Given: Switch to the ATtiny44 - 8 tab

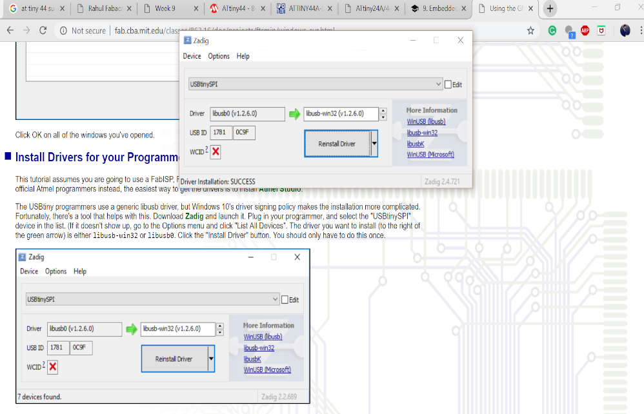Looking at the screenshot, I should coord(237,8).
